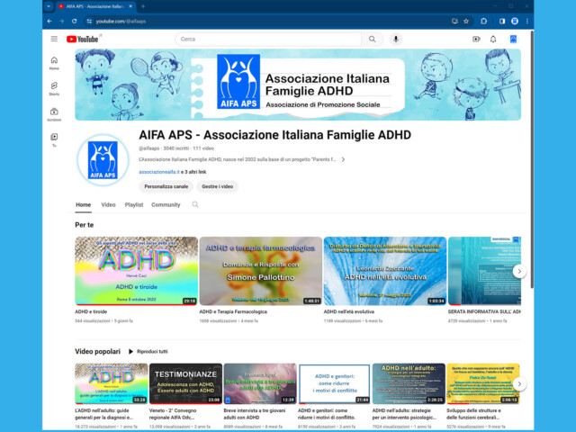Reload the page

pos(74,22)
